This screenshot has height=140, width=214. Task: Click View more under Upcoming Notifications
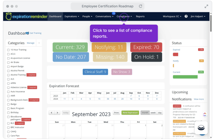point(199,99)
